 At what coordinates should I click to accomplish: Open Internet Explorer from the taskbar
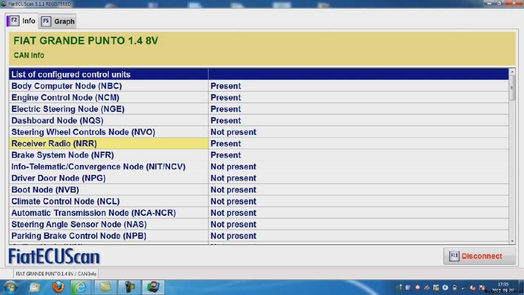point(80,287)
